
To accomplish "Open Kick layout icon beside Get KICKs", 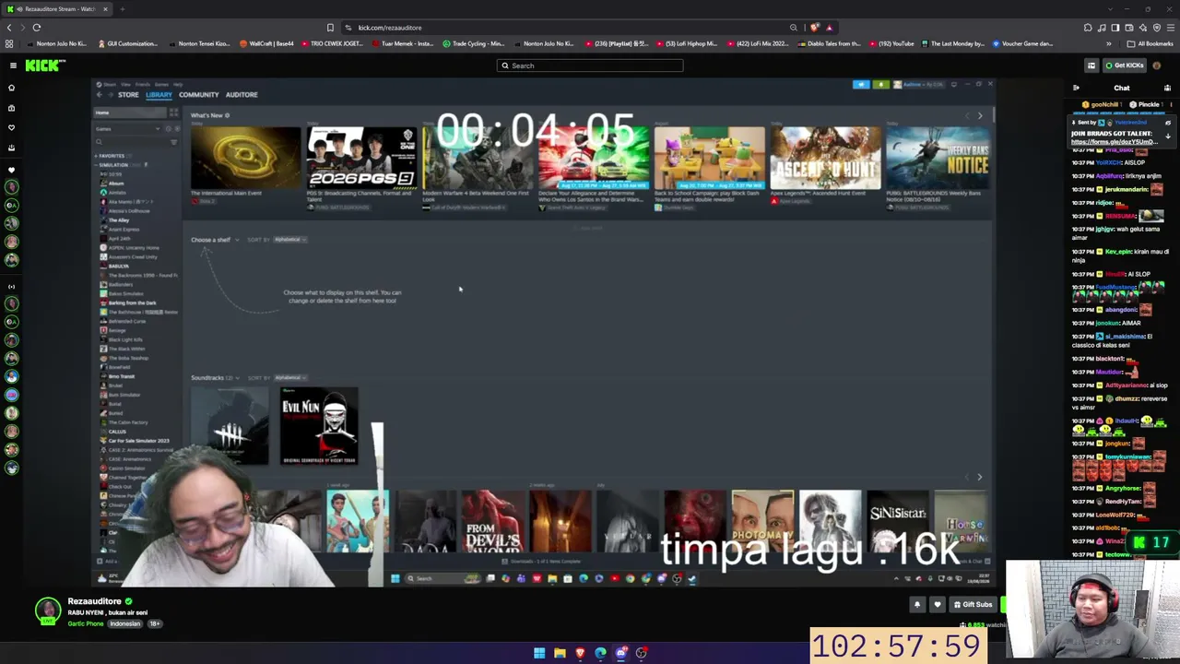I will click(x=1091, y=65).
